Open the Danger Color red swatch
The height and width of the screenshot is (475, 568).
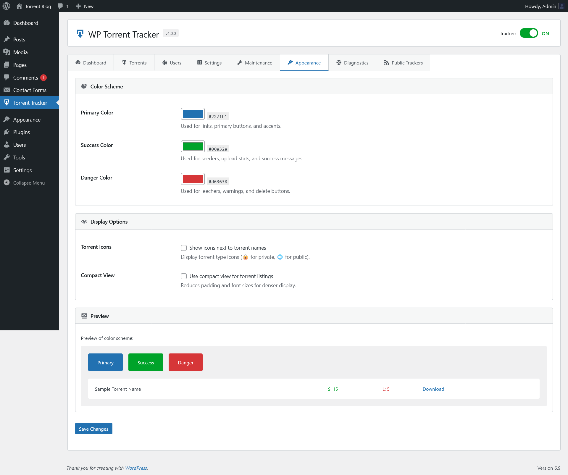click(x=193, y=179)
